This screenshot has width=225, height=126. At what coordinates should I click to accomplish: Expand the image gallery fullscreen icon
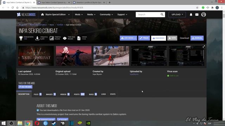(204, 47)
